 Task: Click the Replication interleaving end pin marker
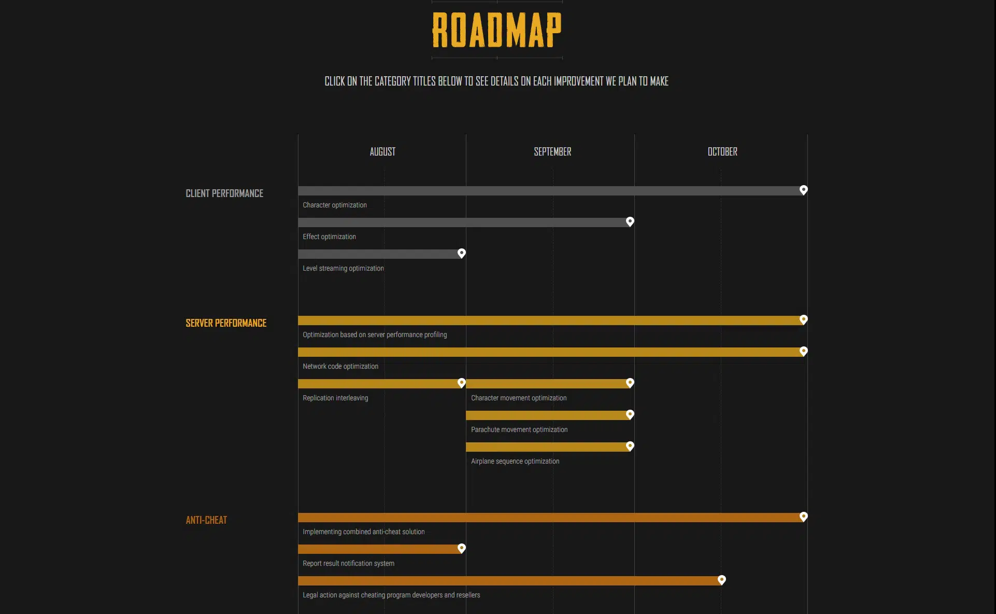461,383
